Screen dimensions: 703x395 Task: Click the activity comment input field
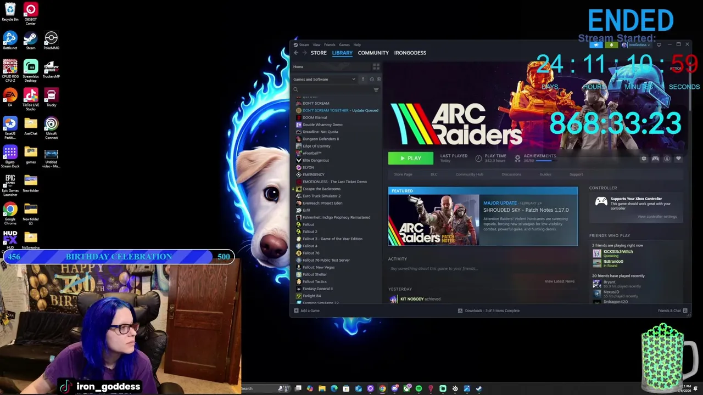pos(482,269)
